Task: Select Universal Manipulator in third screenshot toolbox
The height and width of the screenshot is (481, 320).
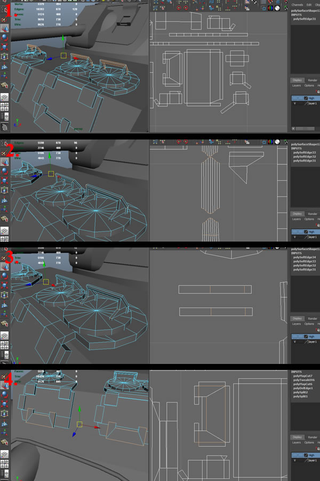Action: click(4, 295)
